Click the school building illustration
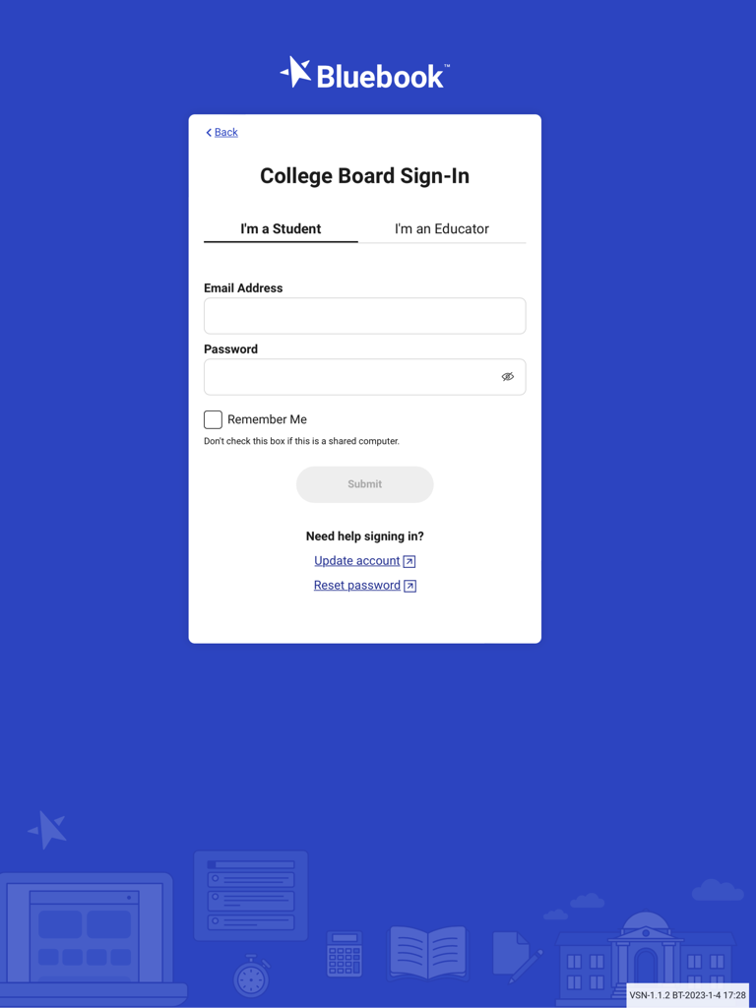 (645, 955)
